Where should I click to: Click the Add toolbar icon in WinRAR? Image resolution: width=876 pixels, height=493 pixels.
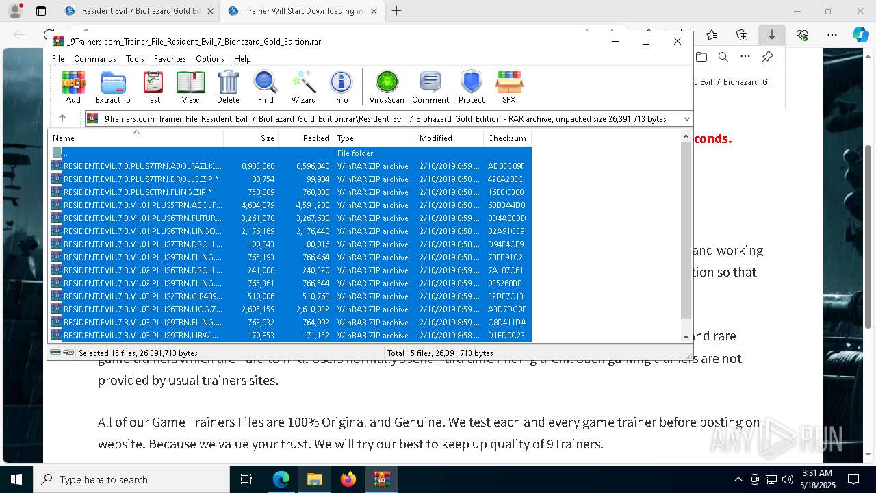[73, 87]
